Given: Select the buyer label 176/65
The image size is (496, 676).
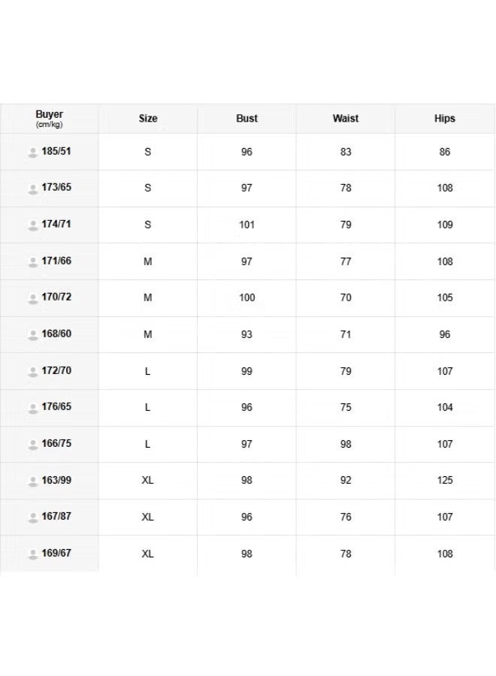Looking at the screenshot, I should click(56, 406).
